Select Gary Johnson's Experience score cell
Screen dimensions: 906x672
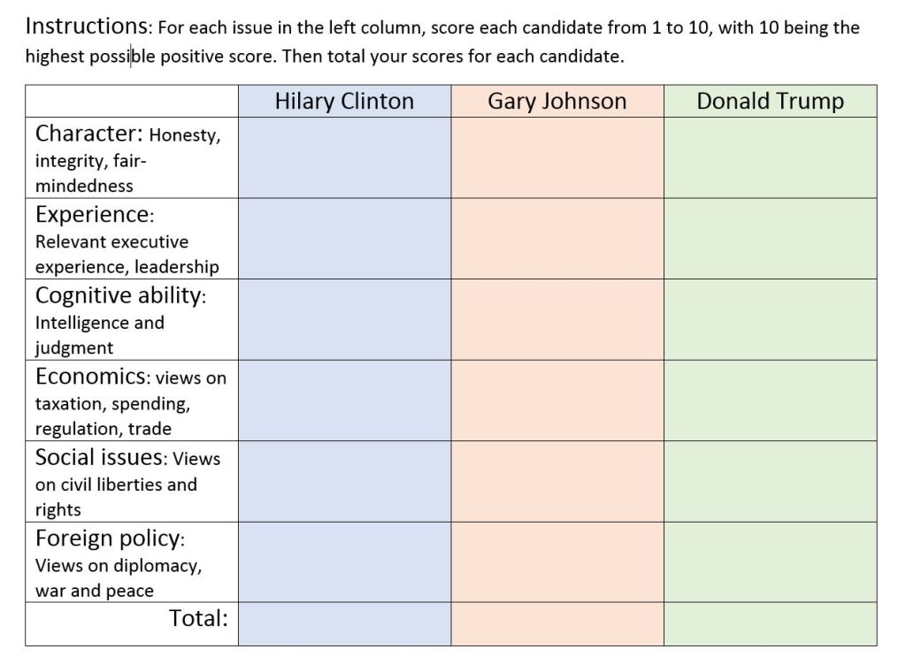[557, 239]
